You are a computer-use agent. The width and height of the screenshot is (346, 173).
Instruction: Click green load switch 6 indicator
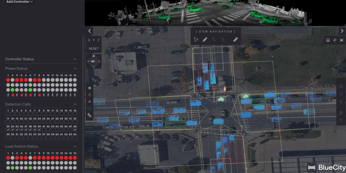[x=30, y=168]
